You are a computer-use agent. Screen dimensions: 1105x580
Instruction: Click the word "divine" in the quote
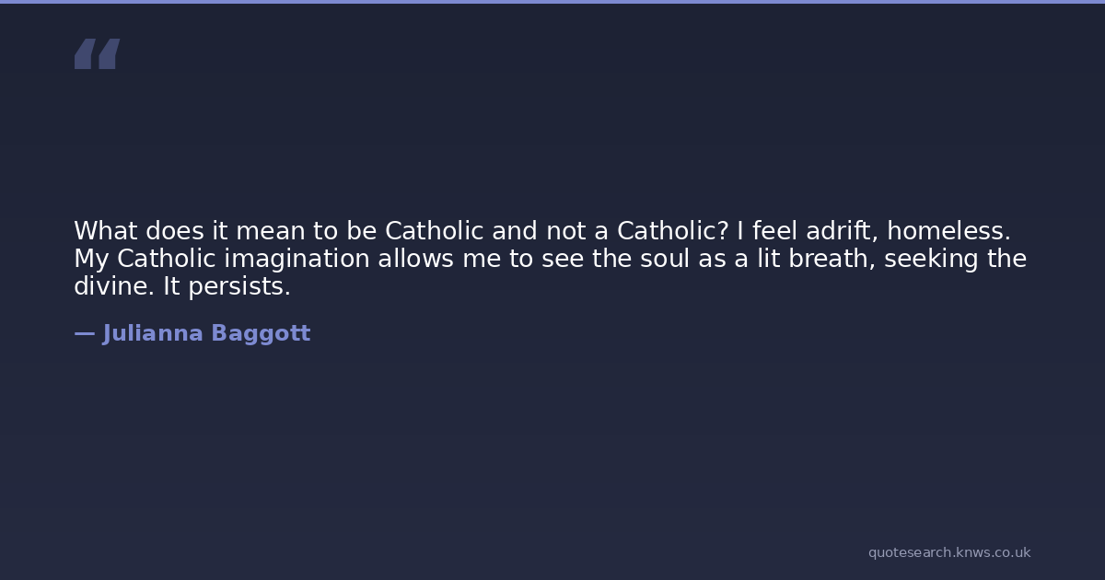point(113,286)
